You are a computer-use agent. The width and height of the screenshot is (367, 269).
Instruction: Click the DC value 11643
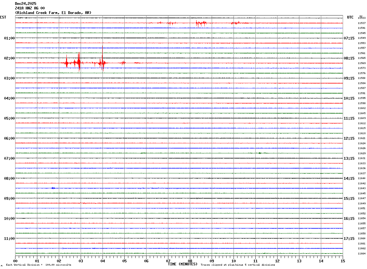(x=362, y=188)
